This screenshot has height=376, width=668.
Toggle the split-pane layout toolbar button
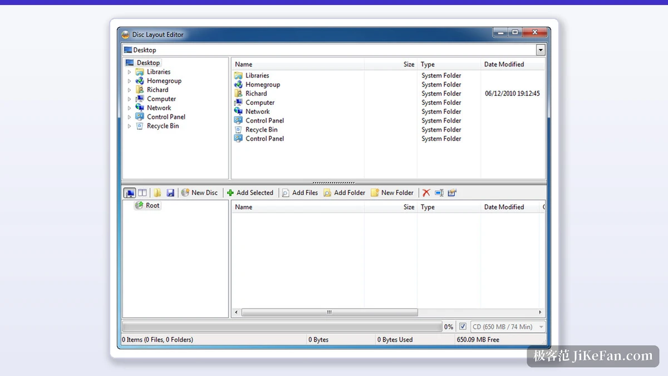143,193
